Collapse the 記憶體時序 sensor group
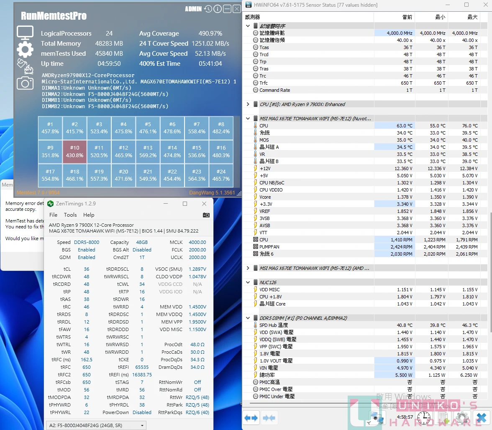Image resolution: width=492 pixels, height=430 pixels. coord(248,26)
